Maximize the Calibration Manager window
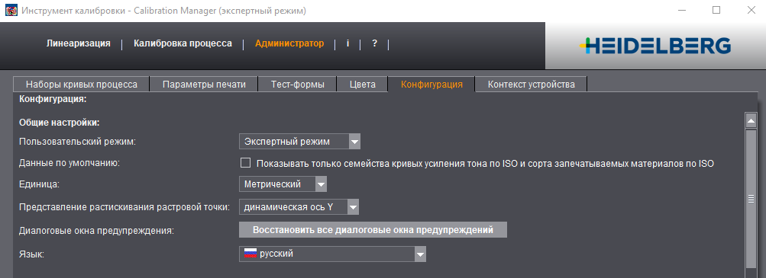The image size is (766, 278). [x=716, y=10]
